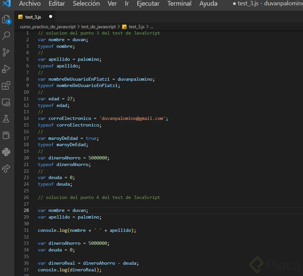Click curso_practico_de_javascript breadcrumb folder
Viewport: 303px width, 276px height.
point(48,27)
